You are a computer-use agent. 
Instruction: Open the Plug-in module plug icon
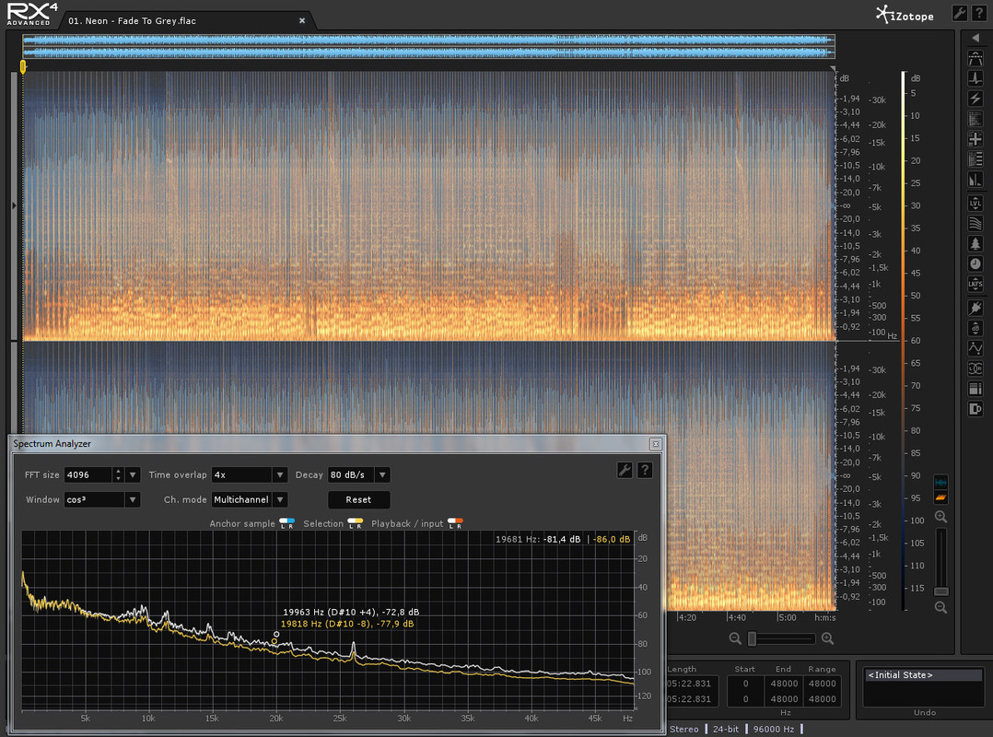point(975,308)
